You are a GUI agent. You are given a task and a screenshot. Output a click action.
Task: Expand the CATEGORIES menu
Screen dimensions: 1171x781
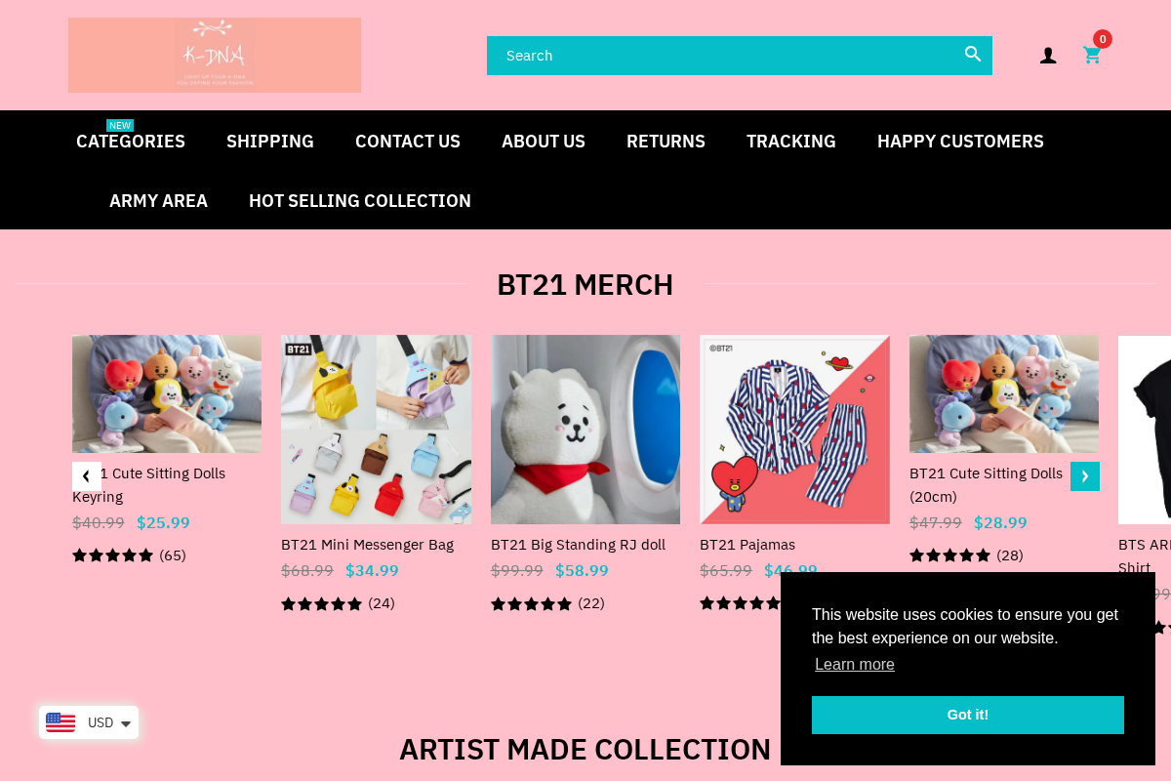130,141
